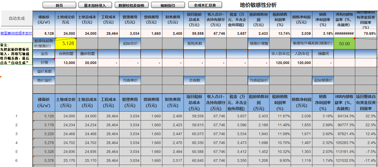The image size is (378, 167).
Task: Select row 4 财务费用 2,470
Action: click(173, 143)
